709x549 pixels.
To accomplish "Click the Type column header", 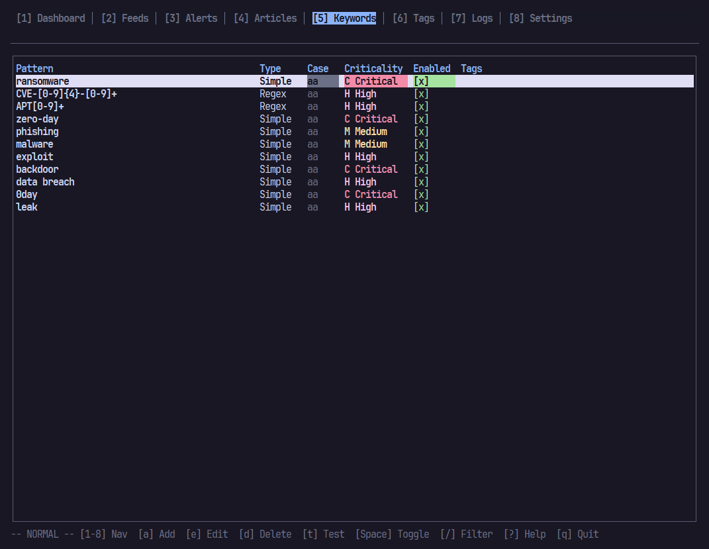I will coord(270,69).
